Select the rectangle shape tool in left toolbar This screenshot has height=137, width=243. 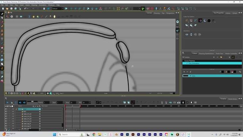[x=2, y=72]
